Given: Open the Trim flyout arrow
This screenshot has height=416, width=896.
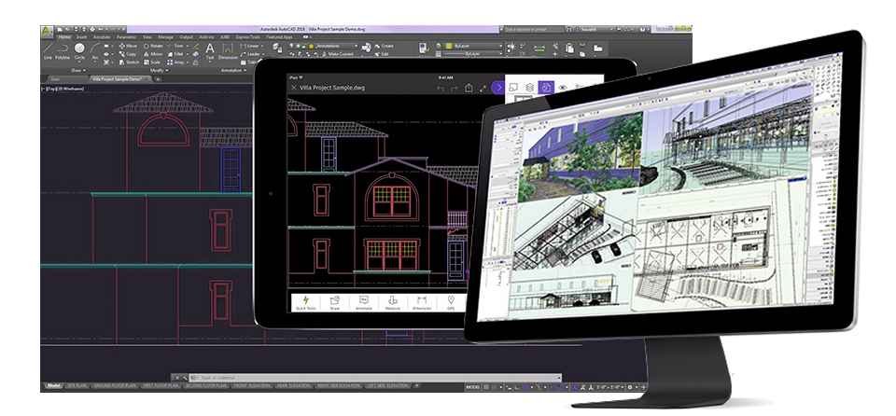Looking at the screenshot, I should [187, 46].
